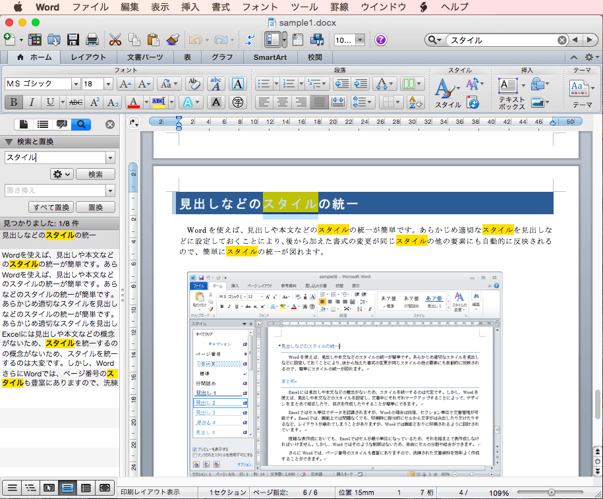This screenshot has width=603, height=499.
Task: Open the font size 18 dropdown
Action: (x=108, y=84)
